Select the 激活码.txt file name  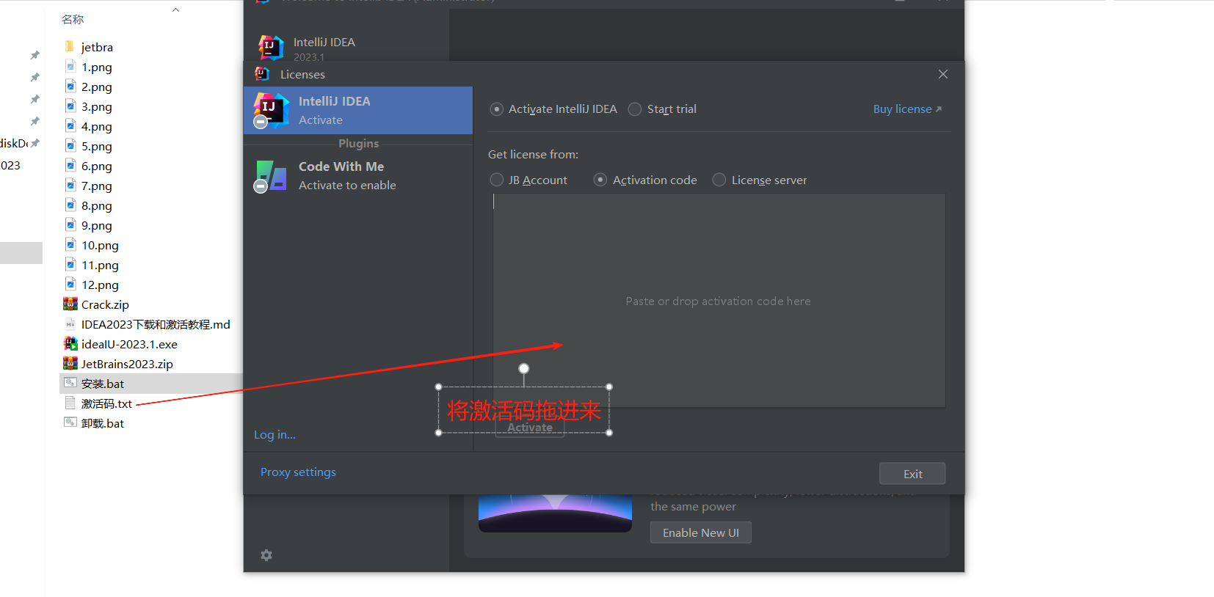point(106,403)
